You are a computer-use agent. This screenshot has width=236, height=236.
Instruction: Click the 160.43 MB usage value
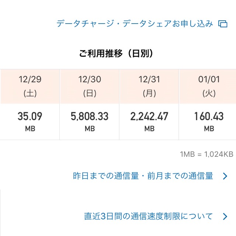[209, 117]
